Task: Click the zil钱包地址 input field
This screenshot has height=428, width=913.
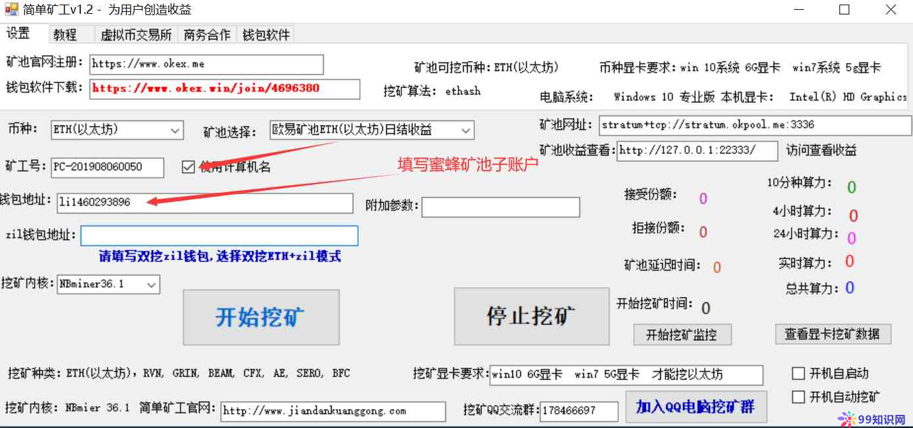Action: (219, 236)
